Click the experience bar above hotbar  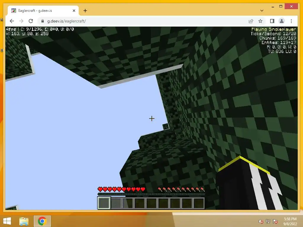click(x=151, y=194)
